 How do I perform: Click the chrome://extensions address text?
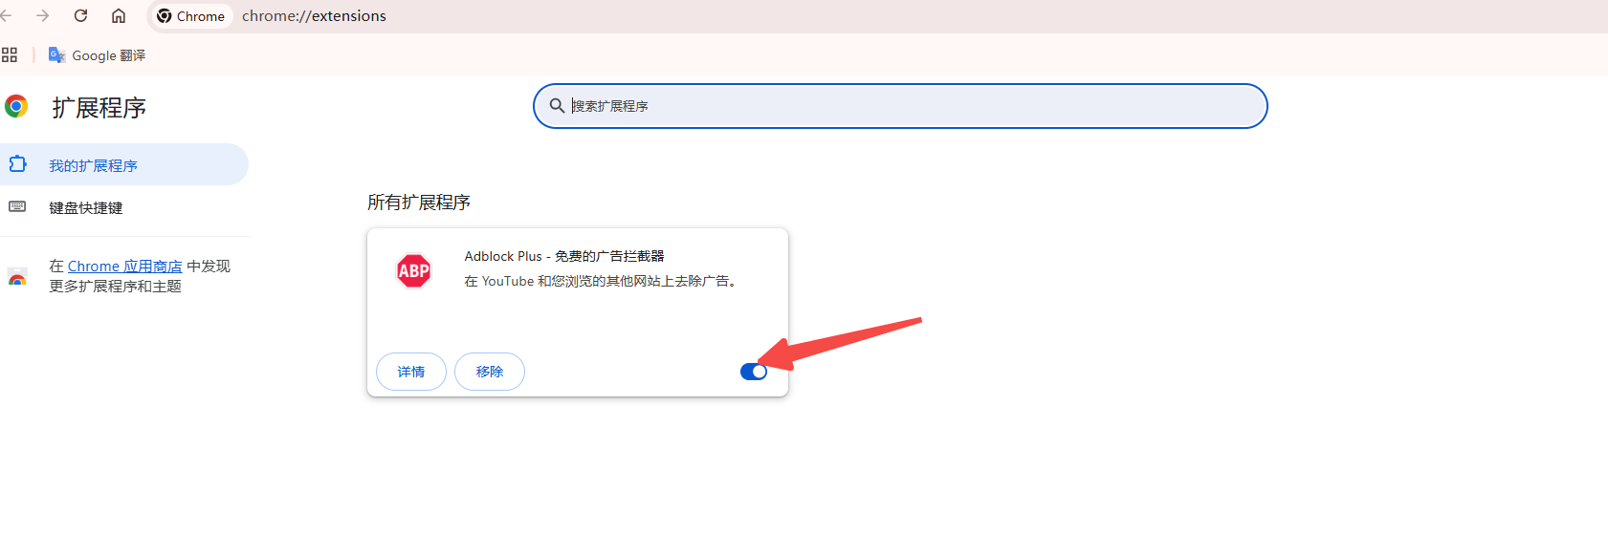[314, 16]
